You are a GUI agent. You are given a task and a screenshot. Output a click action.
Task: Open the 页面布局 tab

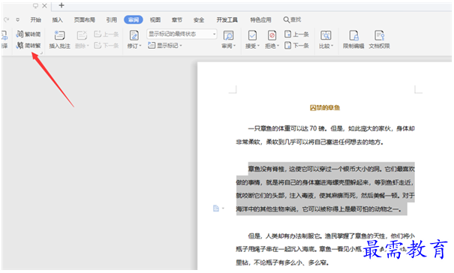(84, 19)
